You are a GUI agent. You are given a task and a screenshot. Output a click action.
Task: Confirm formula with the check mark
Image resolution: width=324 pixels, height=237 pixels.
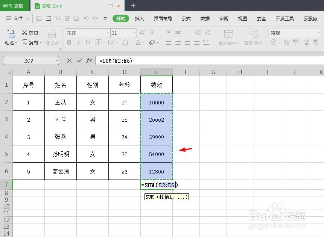coord(79,60)
